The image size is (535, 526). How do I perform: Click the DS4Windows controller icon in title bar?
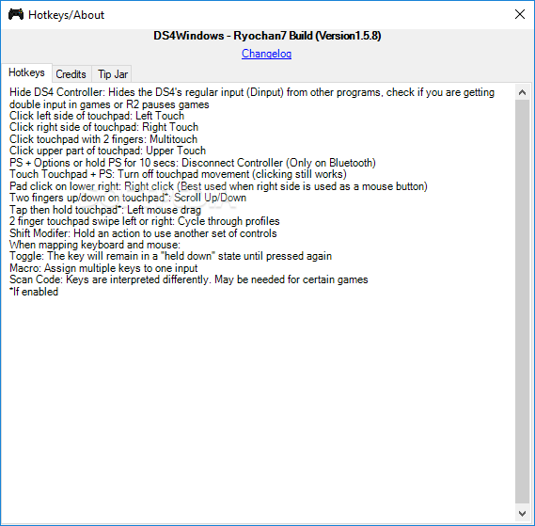tap(16, 15)
